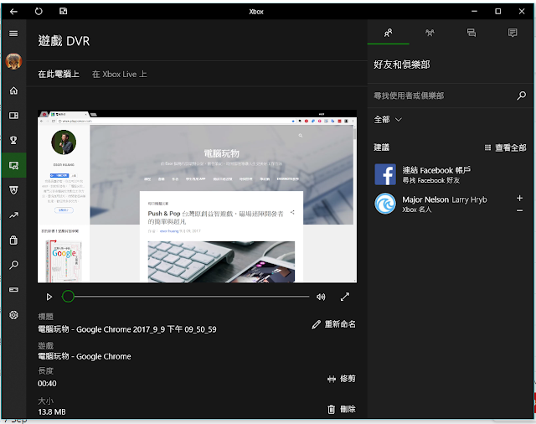Go to the Home icon in the sidebar
This screenshot has height=424, width=536.
[x=13, y=90]
